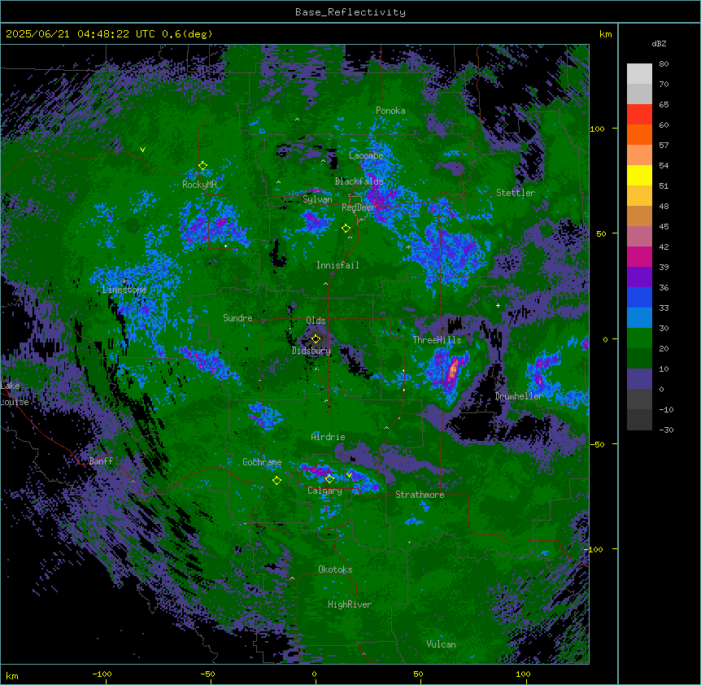The image size is (701, 685).
Task: Click the HighRiver label
Action: click(x=350, y=604)
